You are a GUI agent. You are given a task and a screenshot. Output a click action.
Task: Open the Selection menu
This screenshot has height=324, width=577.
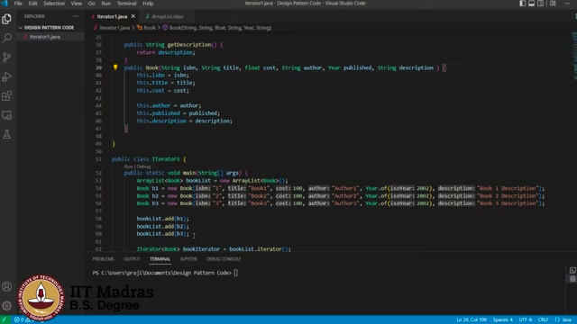[54, 4]
